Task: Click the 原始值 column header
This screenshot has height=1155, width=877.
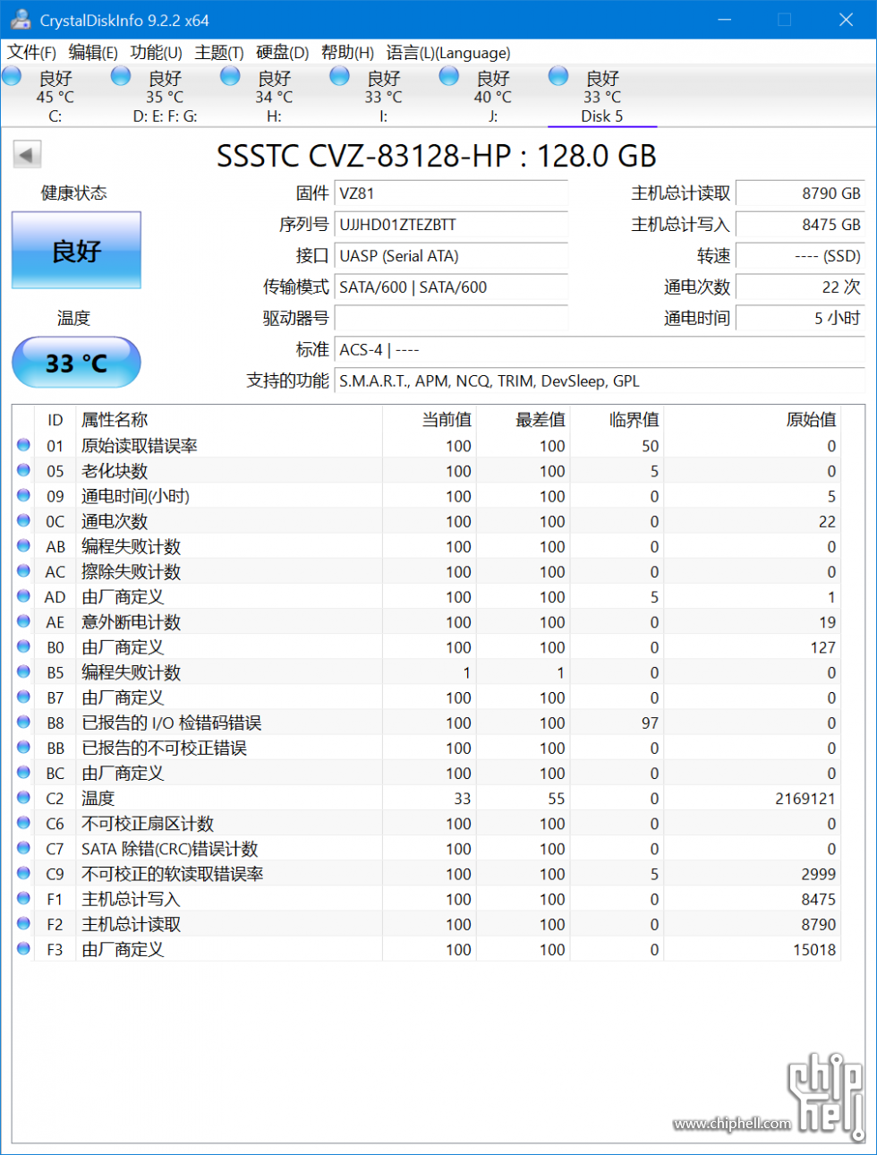Action: coord(752,419)
